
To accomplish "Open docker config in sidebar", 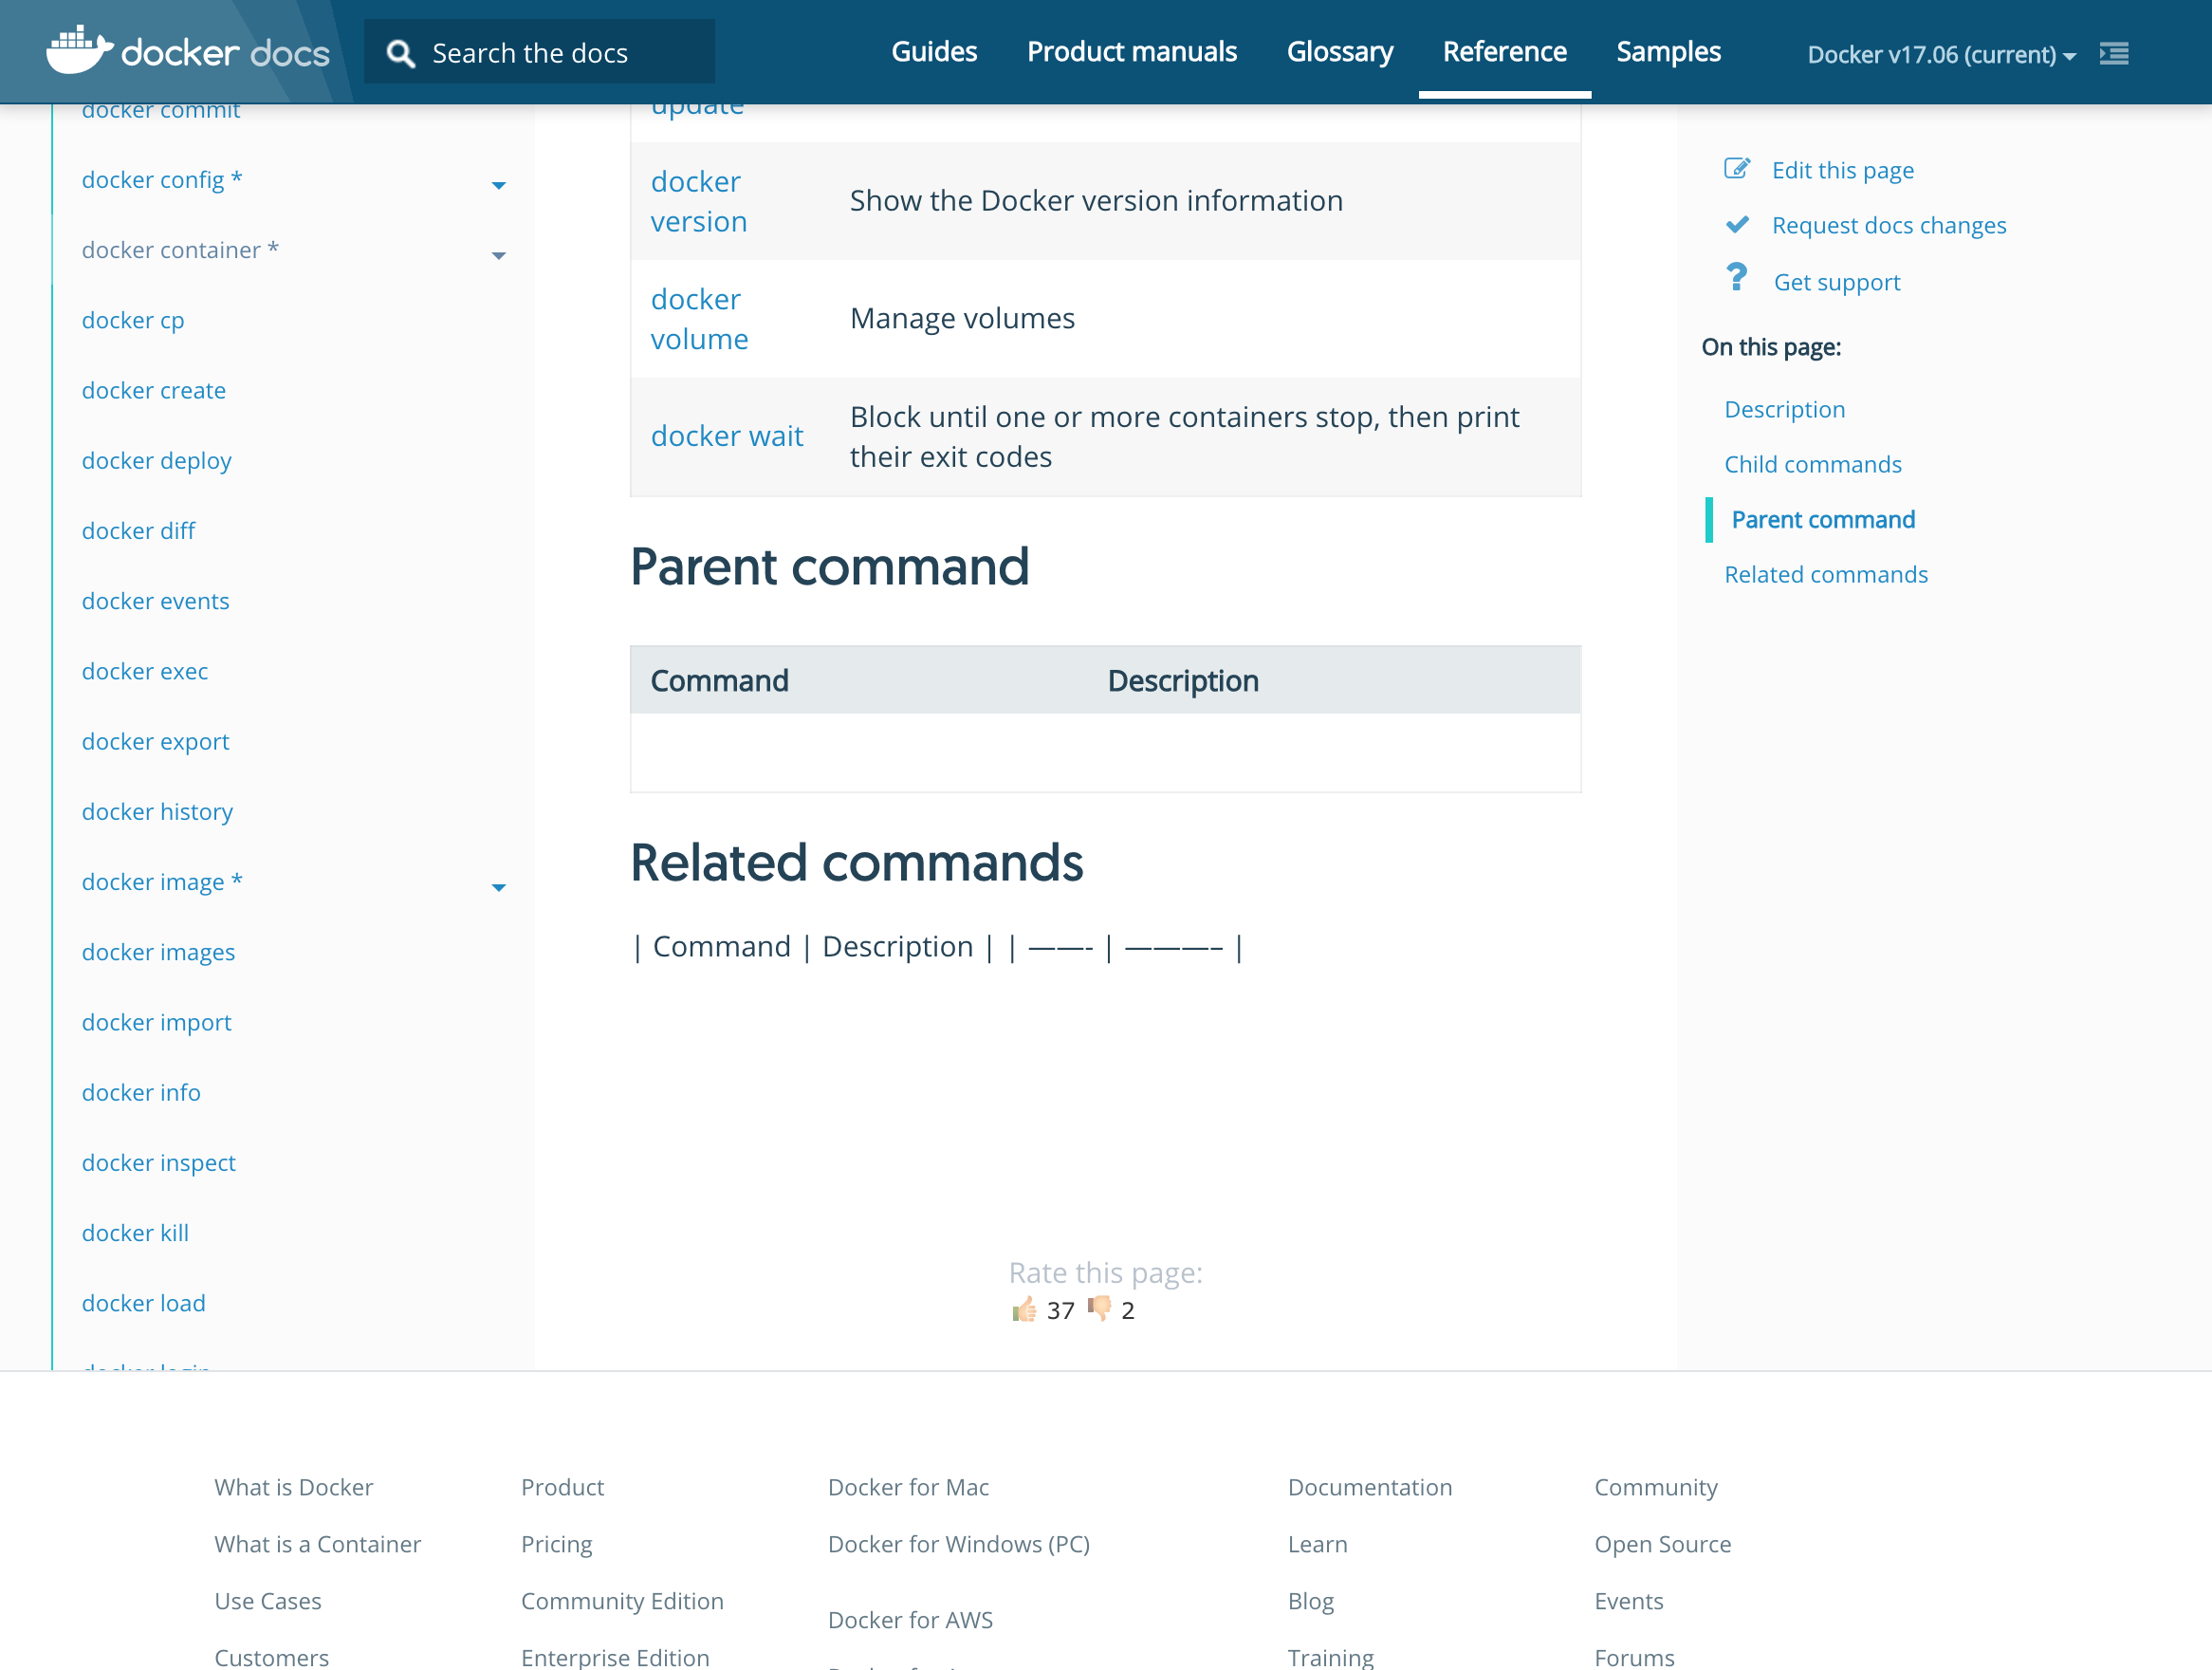I will 162,180.
